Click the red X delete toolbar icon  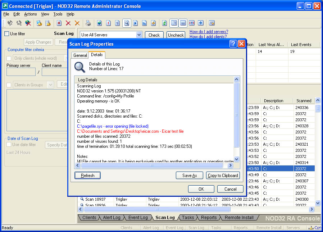(x=68, y=23)
